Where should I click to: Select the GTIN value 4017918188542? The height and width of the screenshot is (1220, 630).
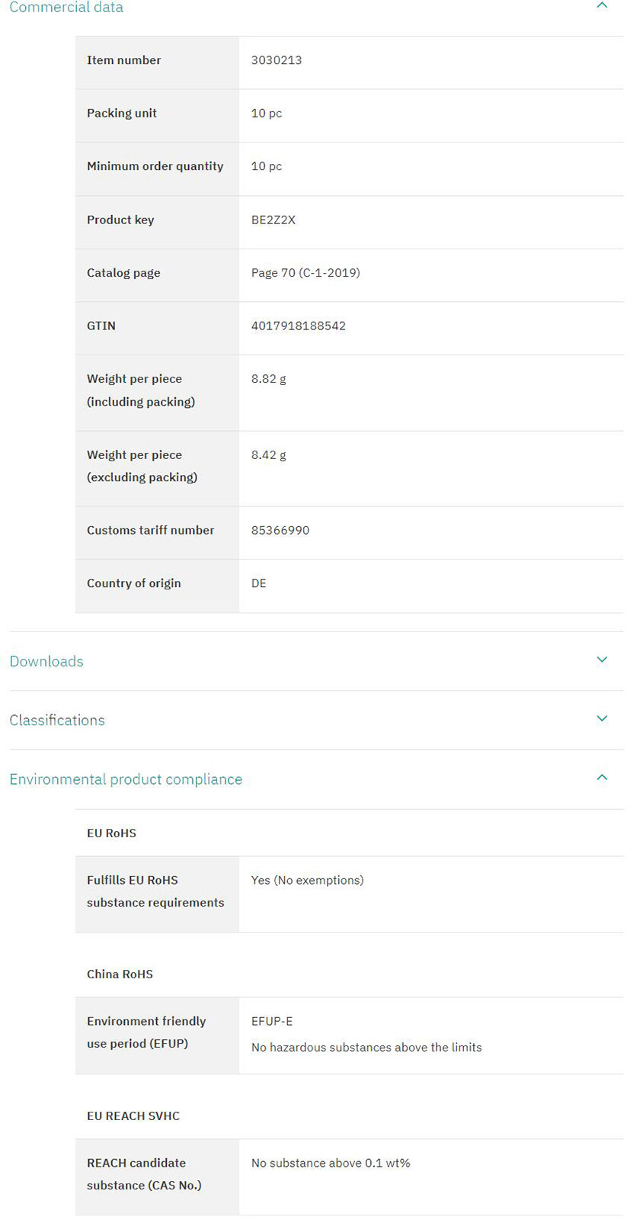pyautogui.click(x=299, y=326)
